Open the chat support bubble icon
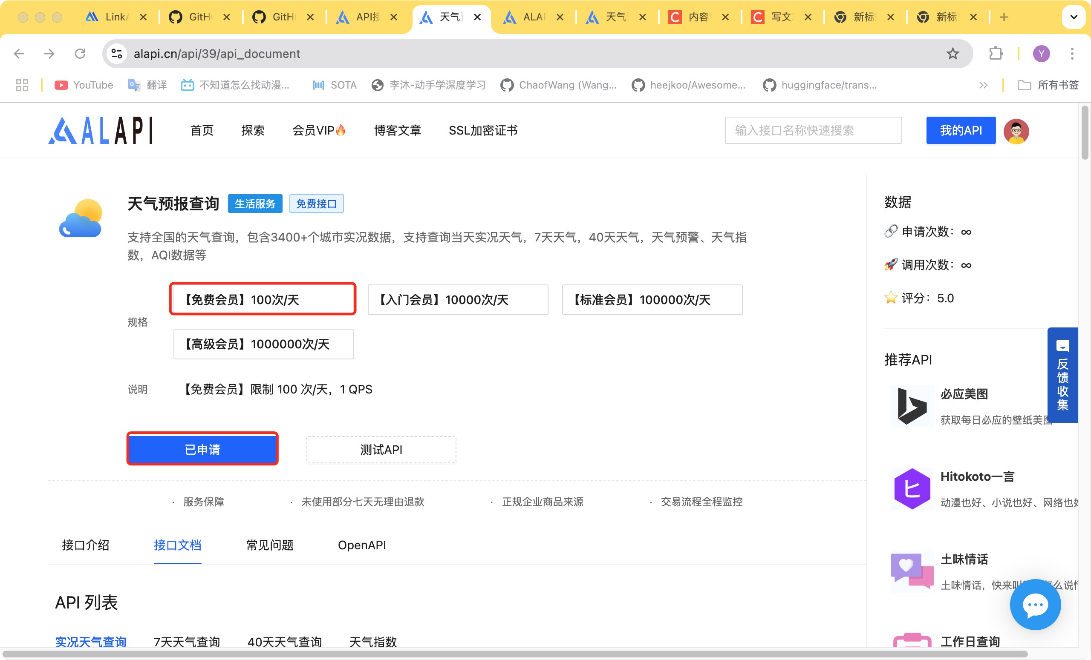The height and width of the screenshot is (660, 1091). 1035,604
